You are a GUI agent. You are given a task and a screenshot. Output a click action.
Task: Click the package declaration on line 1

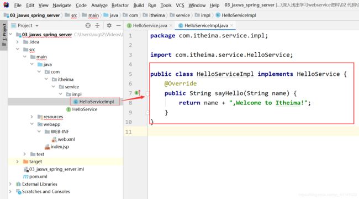click(x=209, y=36)
